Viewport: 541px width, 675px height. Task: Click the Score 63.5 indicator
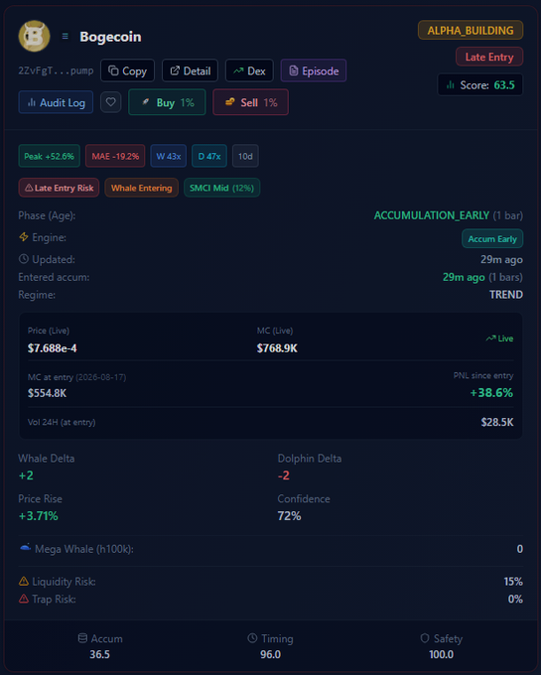coord(480,84)
